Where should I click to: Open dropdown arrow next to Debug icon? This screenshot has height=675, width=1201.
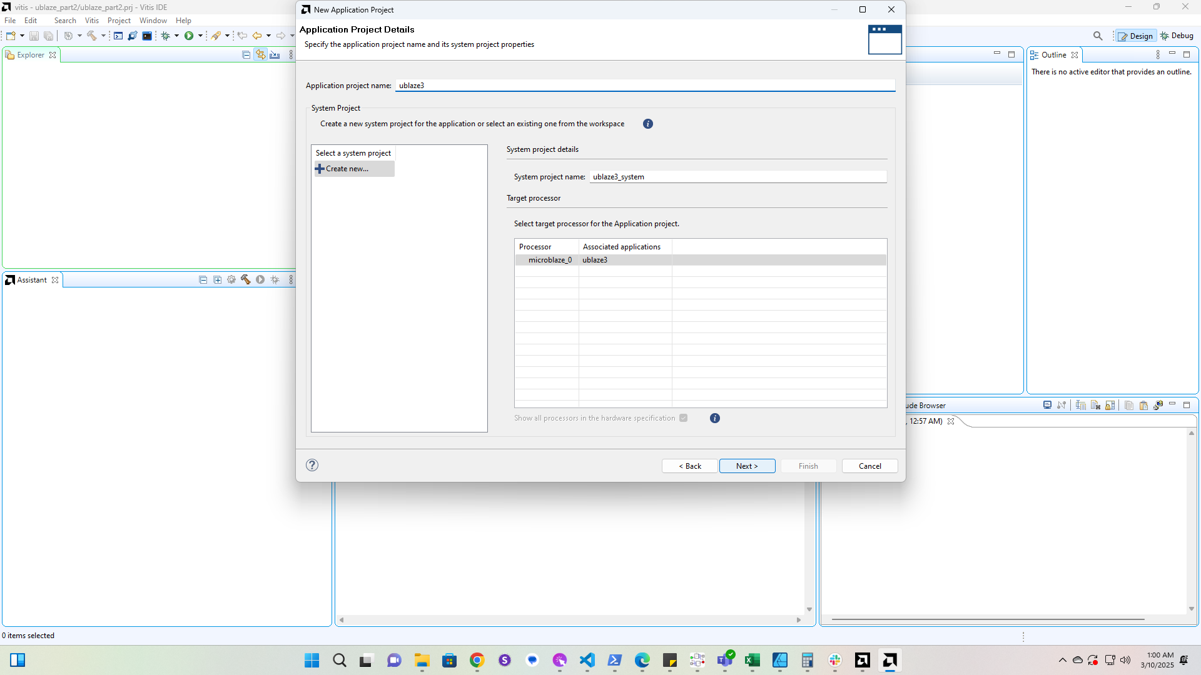pos(176,36)
